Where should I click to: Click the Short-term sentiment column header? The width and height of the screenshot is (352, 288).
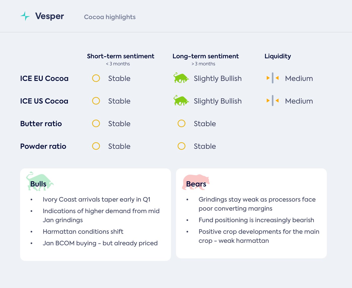coord(120,56)
